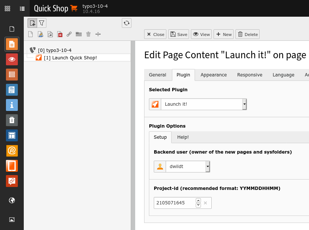Delete this content element

point(247,34)
